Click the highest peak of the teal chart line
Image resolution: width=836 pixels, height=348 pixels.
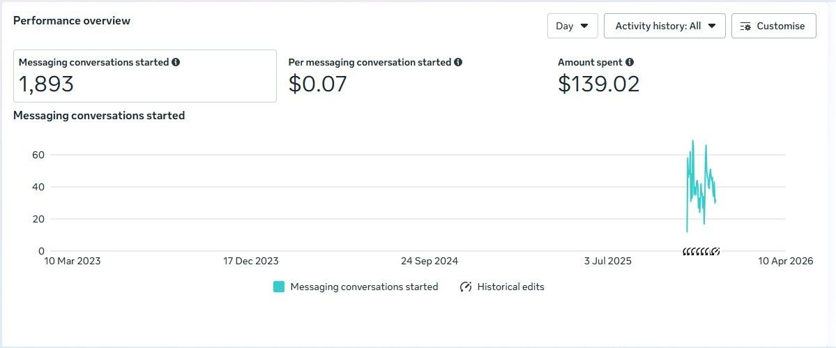point(692,141)
